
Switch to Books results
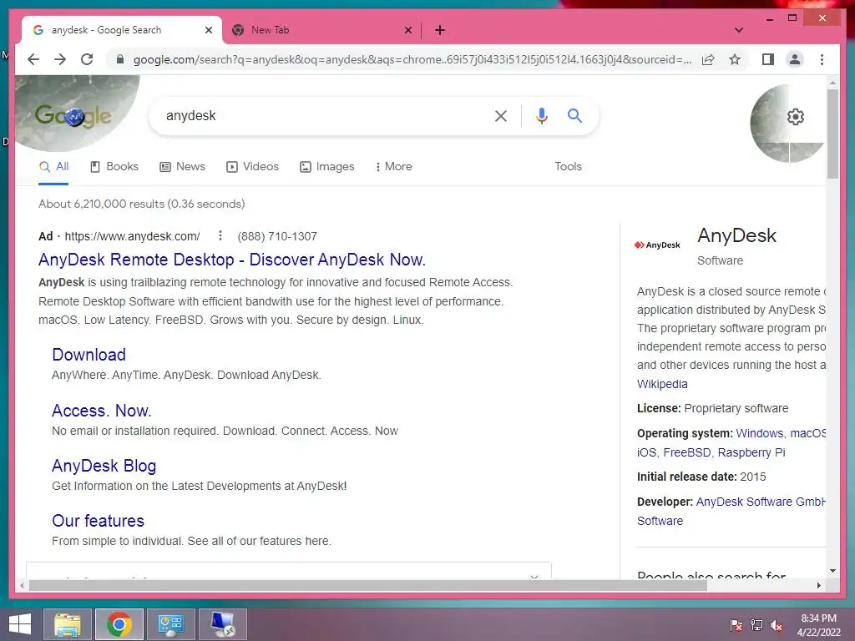coord(114,166)
